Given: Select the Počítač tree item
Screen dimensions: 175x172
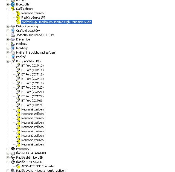Looking at the screenshot, I should 21,57.
